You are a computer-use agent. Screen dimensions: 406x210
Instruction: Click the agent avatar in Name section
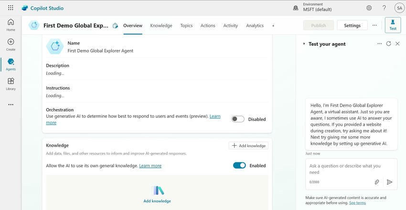55,47
